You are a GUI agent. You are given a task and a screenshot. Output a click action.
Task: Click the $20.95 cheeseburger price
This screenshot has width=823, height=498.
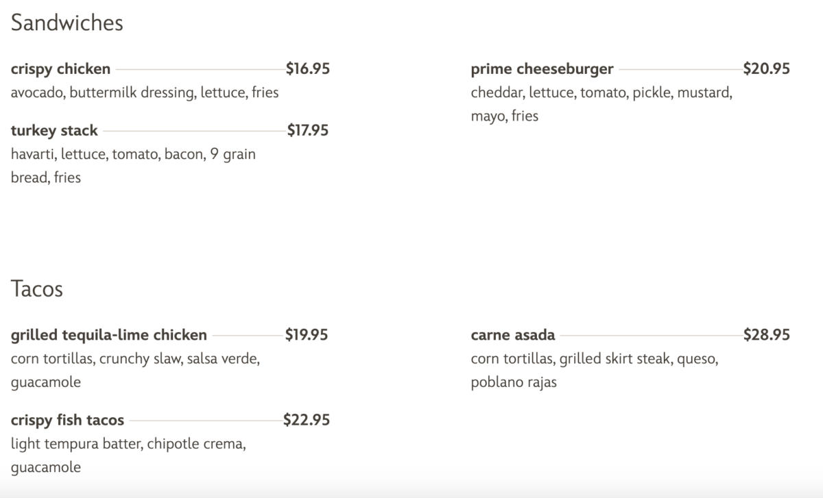coord(766,69)
